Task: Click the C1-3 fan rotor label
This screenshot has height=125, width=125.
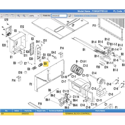Action: 85,66
